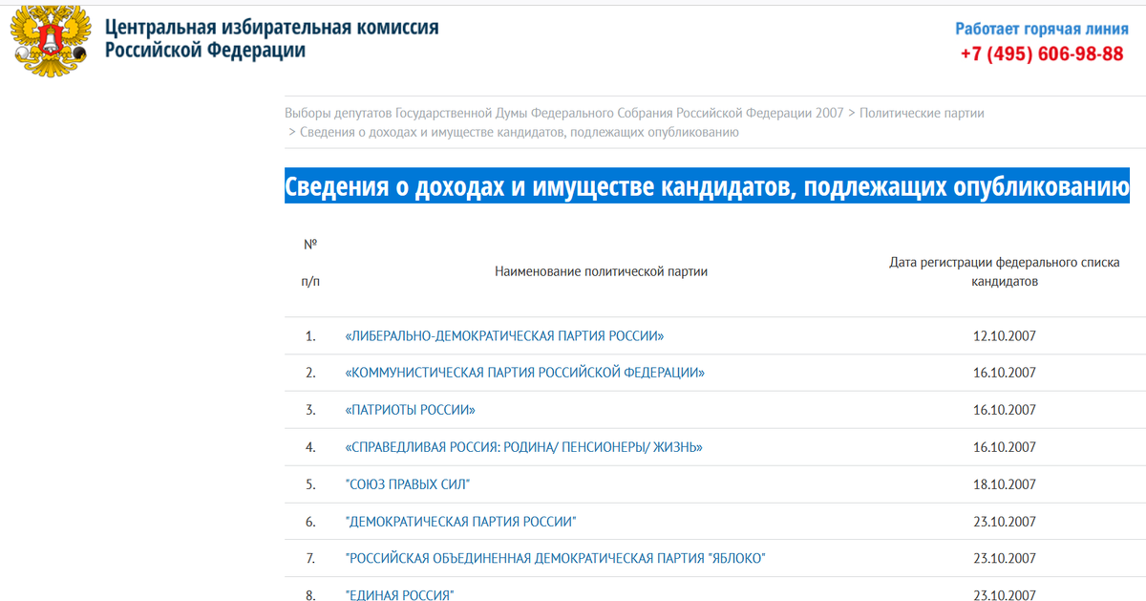The width and height of the screenshot is (1146, 601).
Task: Open the "СОЮЗ ПРАВЫХ СИЛ" party link
Action: [408, 484]
